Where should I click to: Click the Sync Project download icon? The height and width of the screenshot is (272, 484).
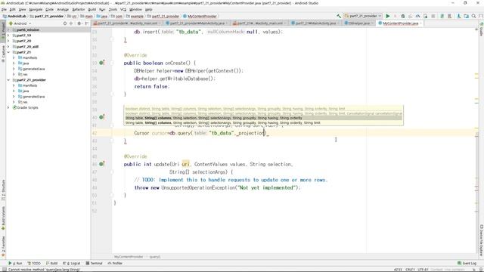click(459, 16)
